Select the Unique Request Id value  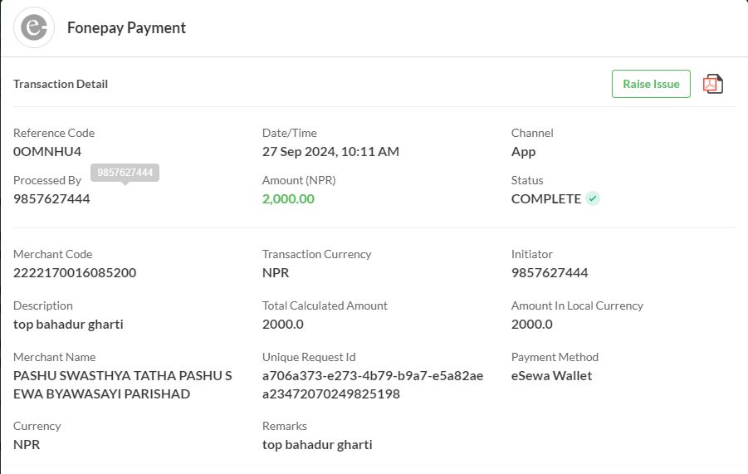point(373,385)
